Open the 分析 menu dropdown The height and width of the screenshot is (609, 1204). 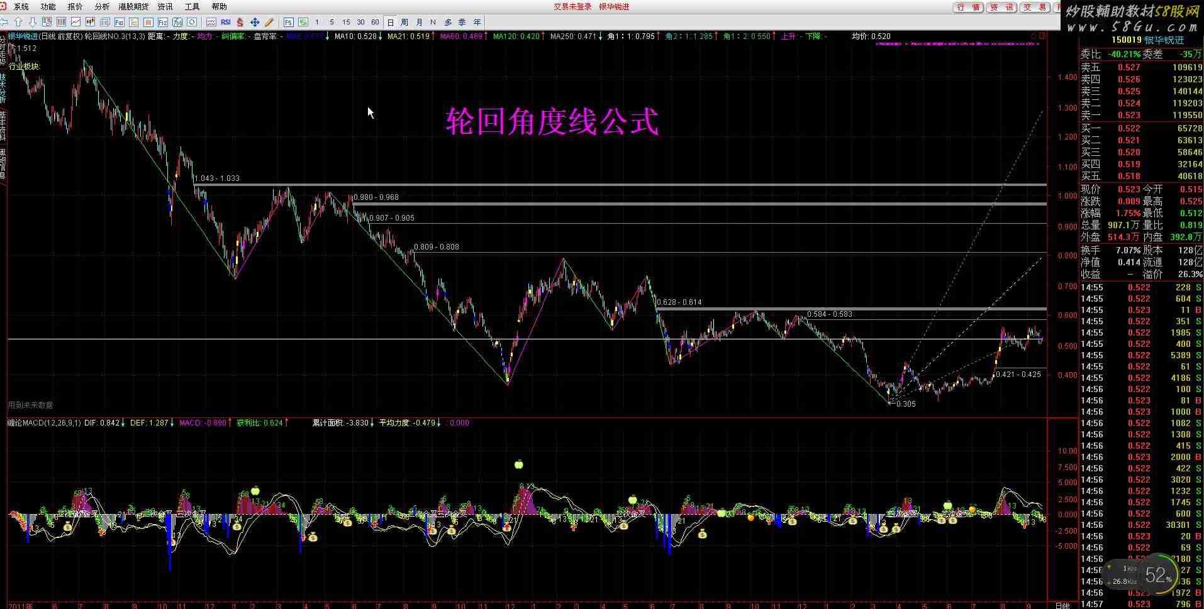pyautogui.click(x=101, y=7)
